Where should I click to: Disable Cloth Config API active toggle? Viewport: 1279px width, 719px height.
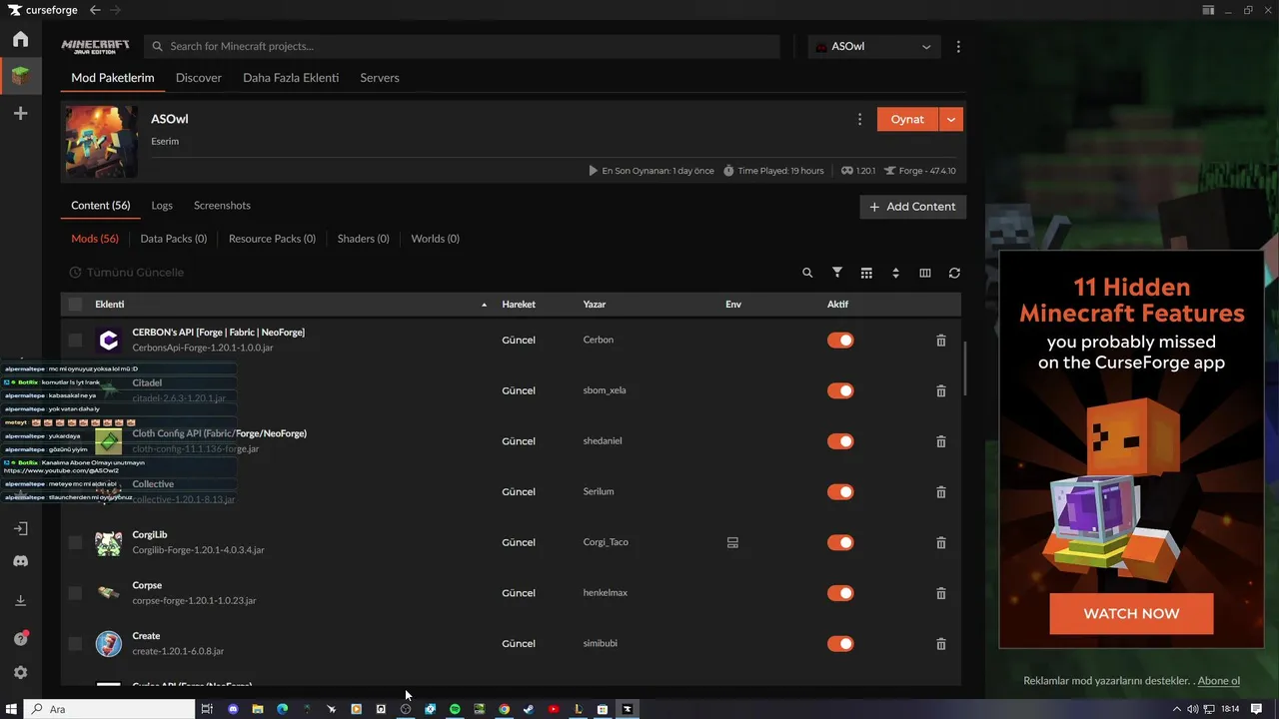pos(840,441)
